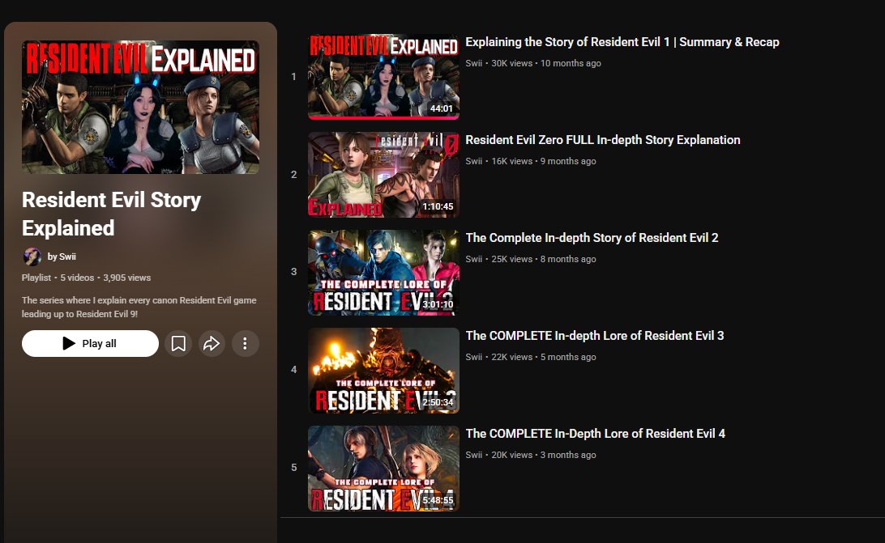Click '25K views • 8 months ago' text

click(x=544, y=259)
